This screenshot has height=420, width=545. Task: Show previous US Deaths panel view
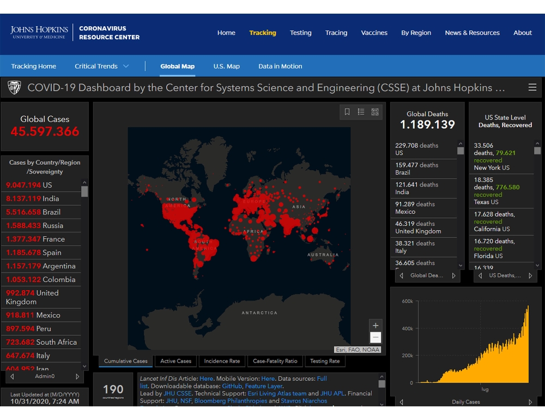480,275
